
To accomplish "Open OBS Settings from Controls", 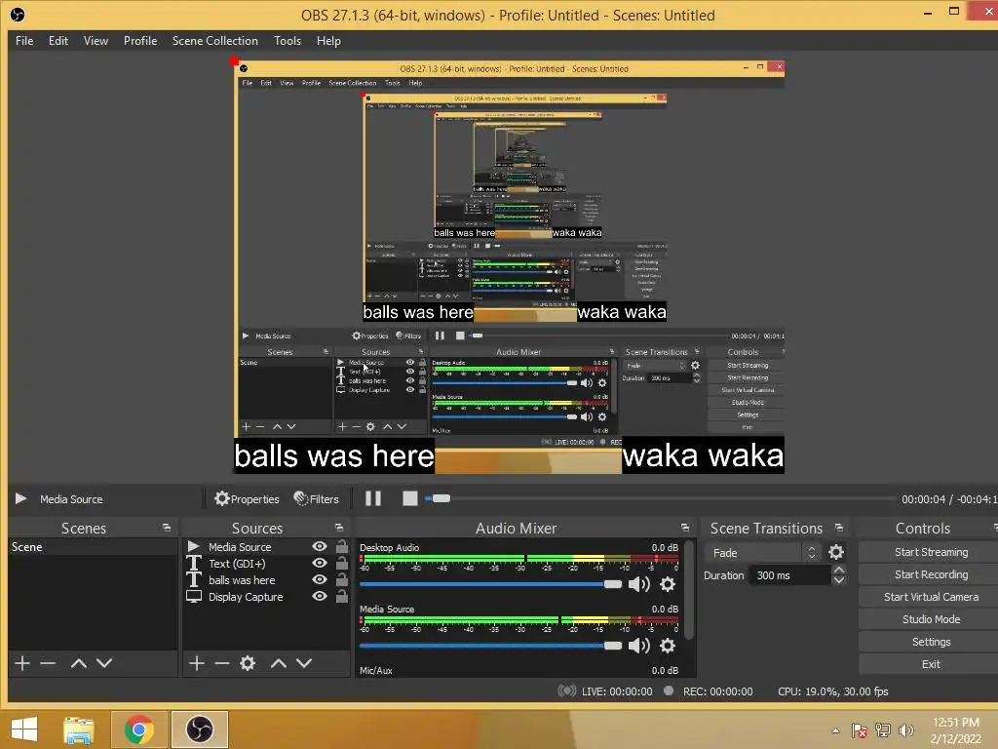I will click(931, 642).
